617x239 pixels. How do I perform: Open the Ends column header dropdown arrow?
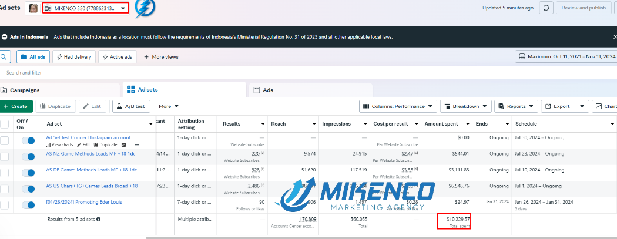coord(507,124)
